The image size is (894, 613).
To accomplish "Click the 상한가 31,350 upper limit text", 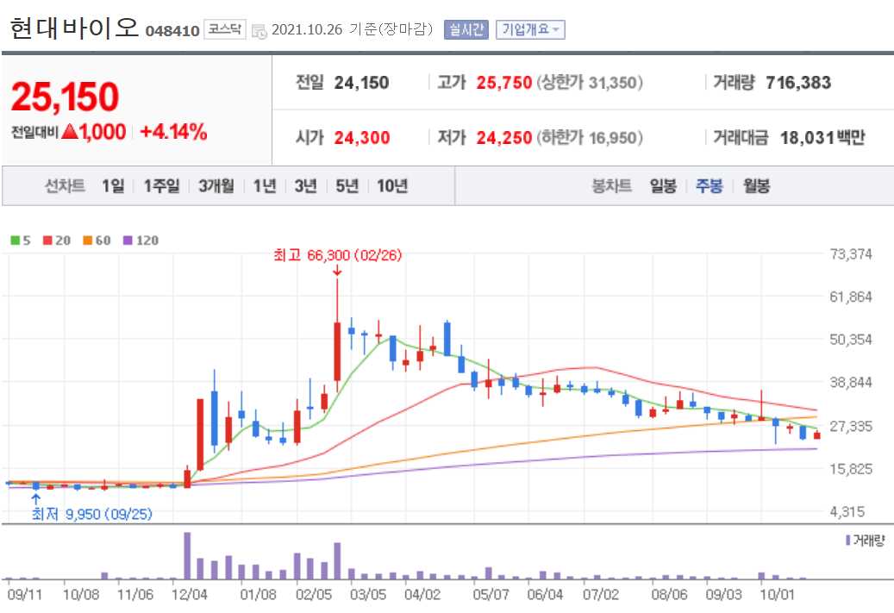I will pos(590,83).
